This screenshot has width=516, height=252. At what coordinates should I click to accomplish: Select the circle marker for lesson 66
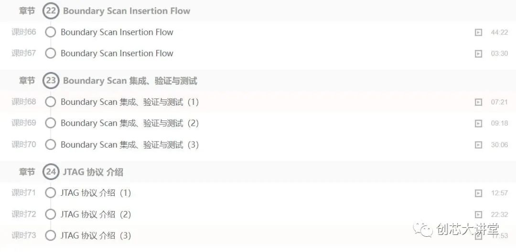51,32
